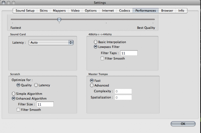The width and height of the screenshot is (201, 133).
Task: Click the Scratch Filter Size field
Action: coord(45,104)
